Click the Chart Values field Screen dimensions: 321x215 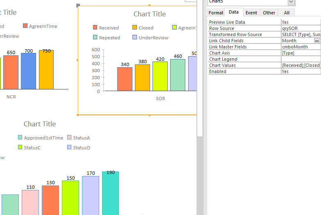(301, 65)
